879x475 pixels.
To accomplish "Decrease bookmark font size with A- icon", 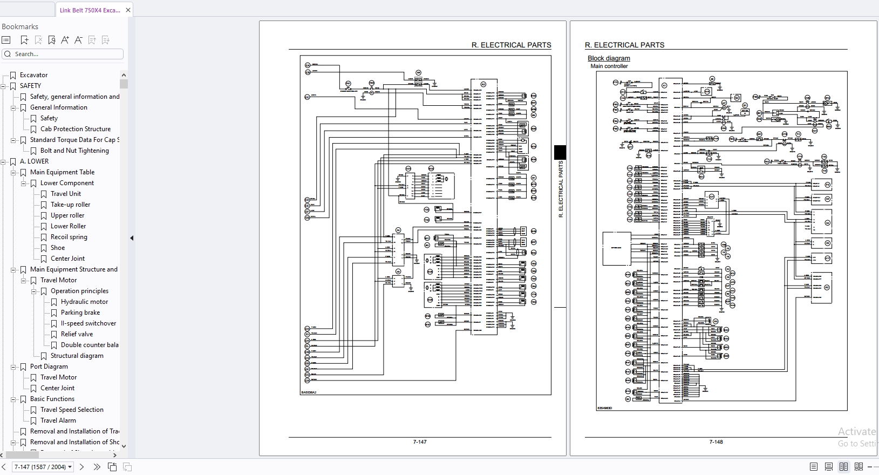I will coord(78,40).
